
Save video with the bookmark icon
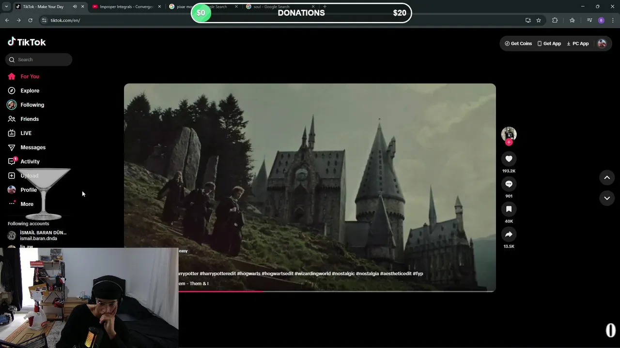point(509,209)
